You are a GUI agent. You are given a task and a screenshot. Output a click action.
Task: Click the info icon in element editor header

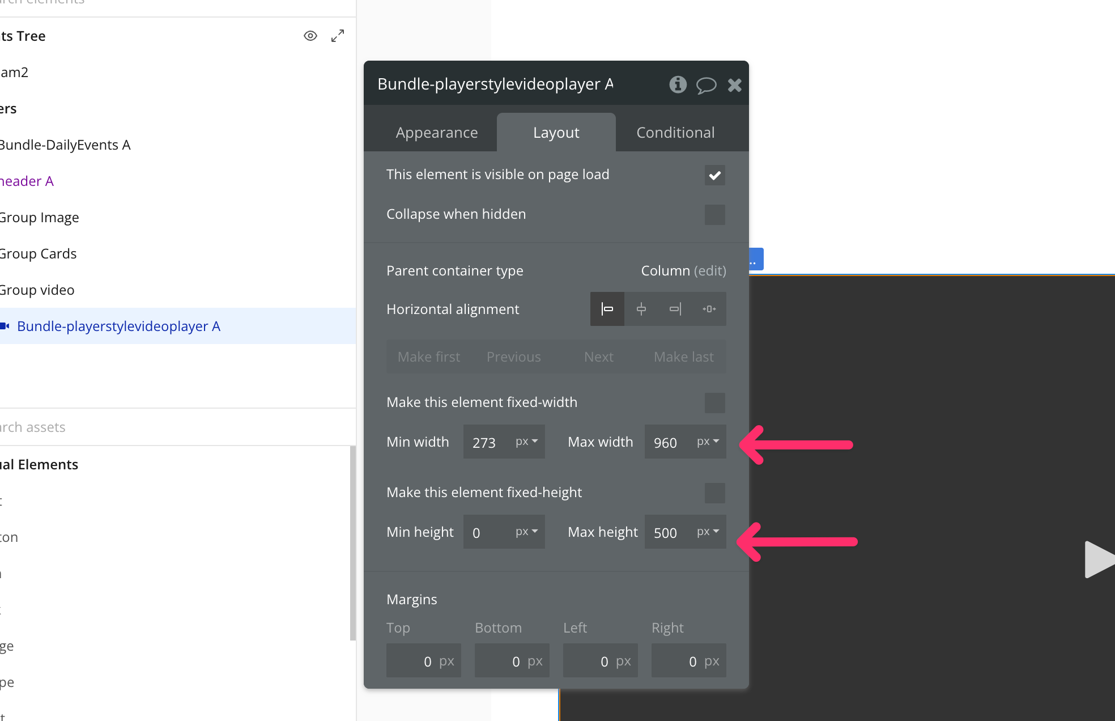coord(678,84)
